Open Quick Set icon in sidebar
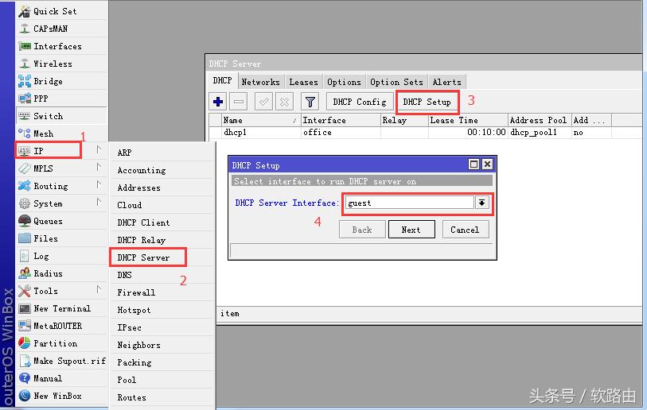 point(25,12)
